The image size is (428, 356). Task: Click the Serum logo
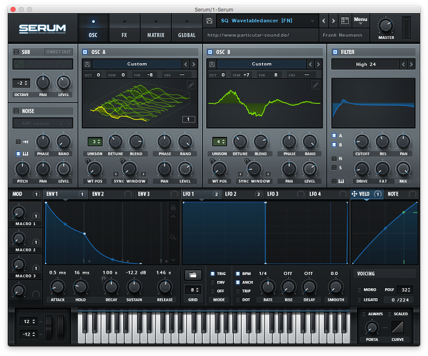click(x=43, y=29)
